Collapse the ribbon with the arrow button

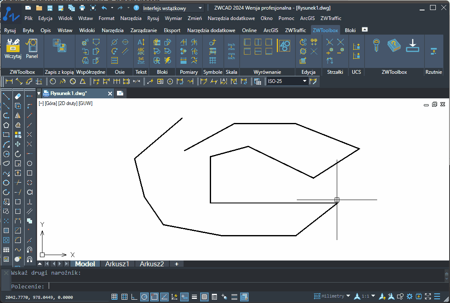(x=365, y=30)
